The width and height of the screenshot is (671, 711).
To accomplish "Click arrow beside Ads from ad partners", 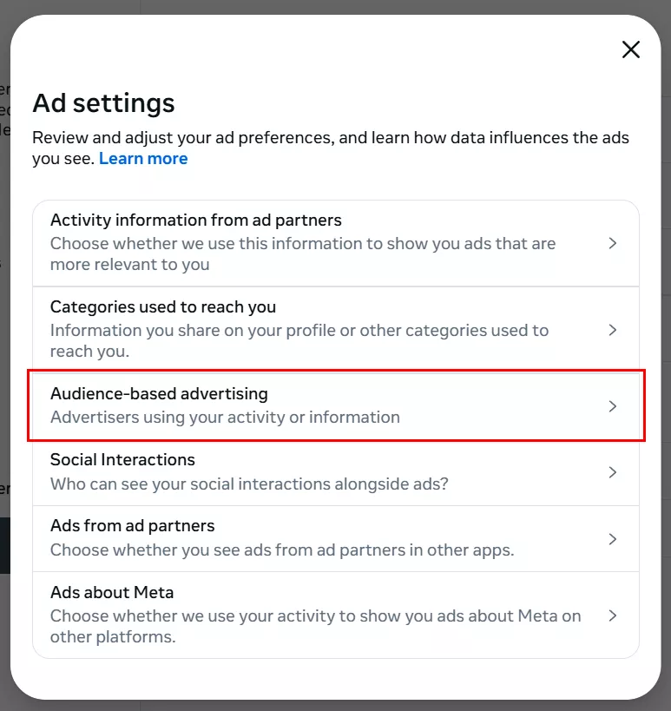I will click(x=613, y=538).
